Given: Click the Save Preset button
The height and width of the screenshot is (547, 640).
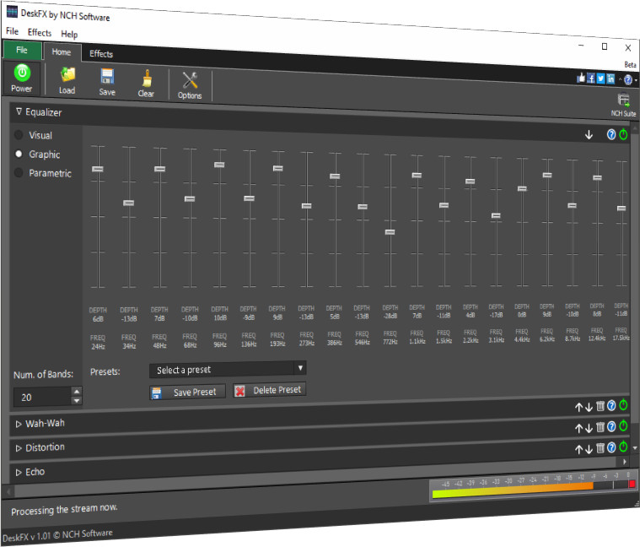Looking at the screenshot, I should click(x=187, y=392).
